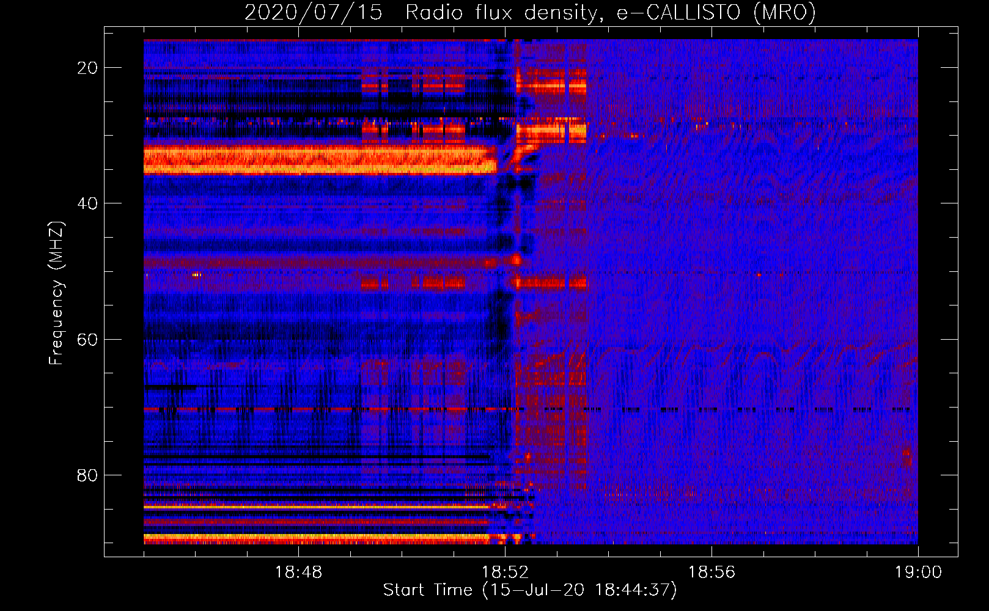Click the 18:56 time tick label

coord(711,573)
